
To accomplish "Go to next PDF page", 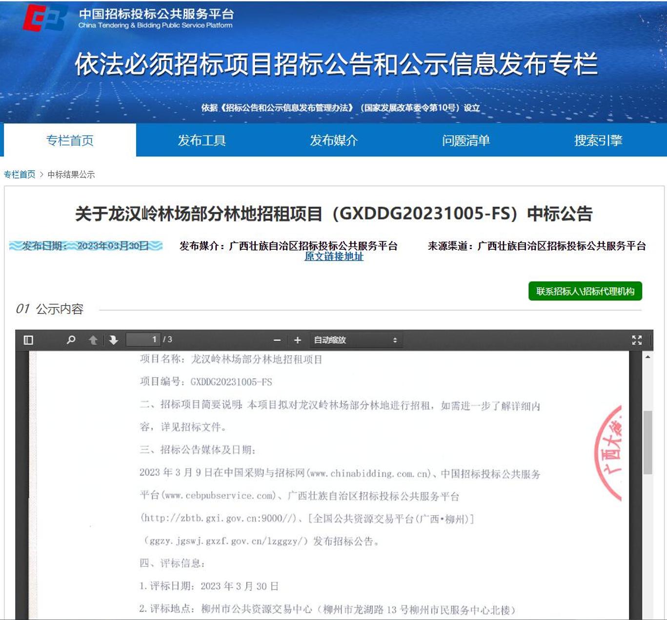I will click(x=114, y=340).
